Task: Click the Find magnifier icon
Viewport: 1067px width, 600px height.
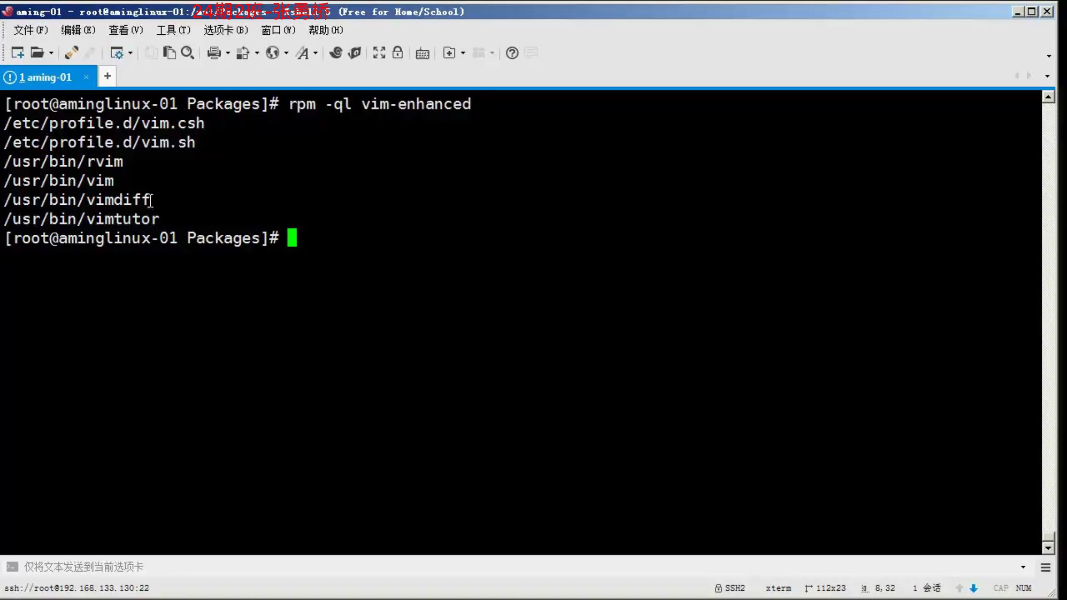Action: click(x=187, y=53)
